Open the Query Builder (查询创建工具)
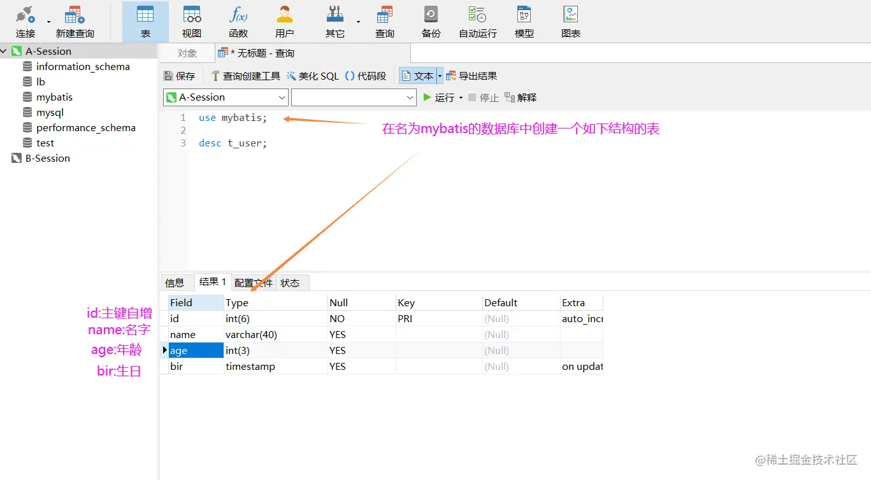This screenshot has height=480, width=871. pyautogui.click(x=245, y=76)
